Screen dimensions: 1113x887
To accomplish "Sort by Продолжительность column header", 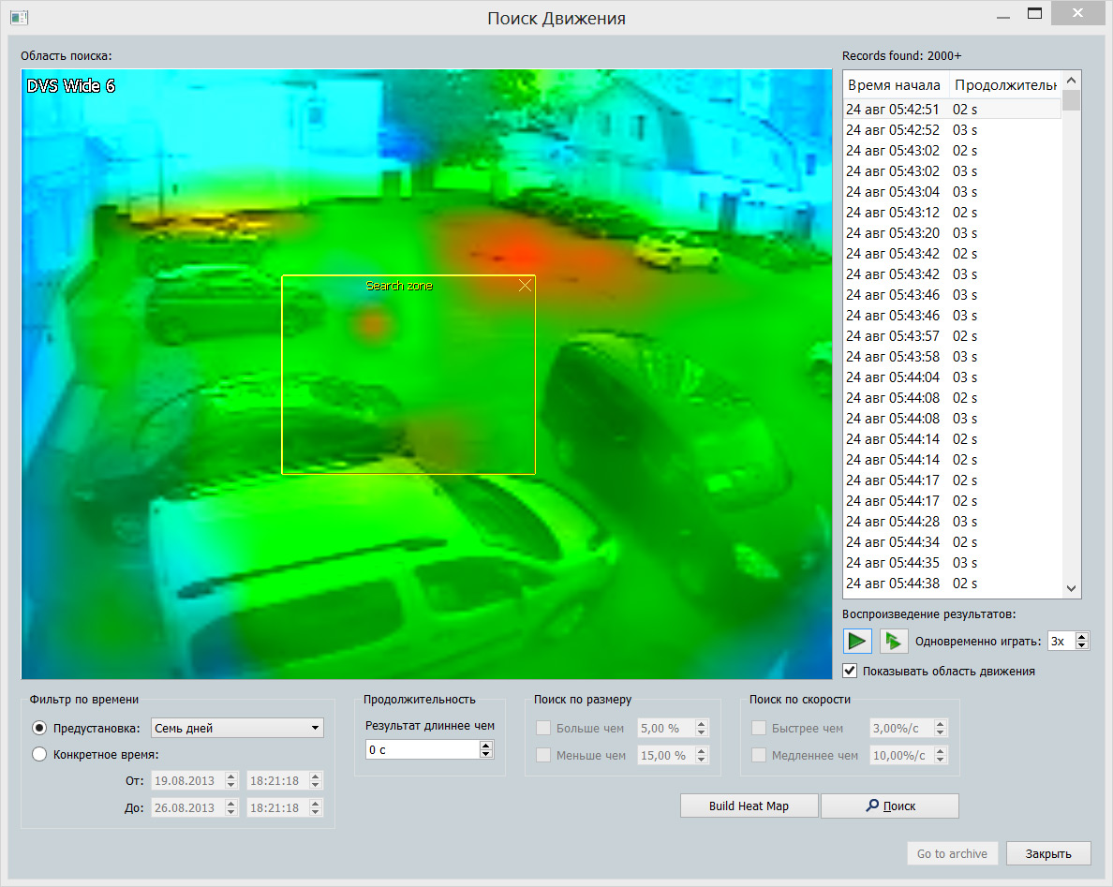I will coord(1004,85).
